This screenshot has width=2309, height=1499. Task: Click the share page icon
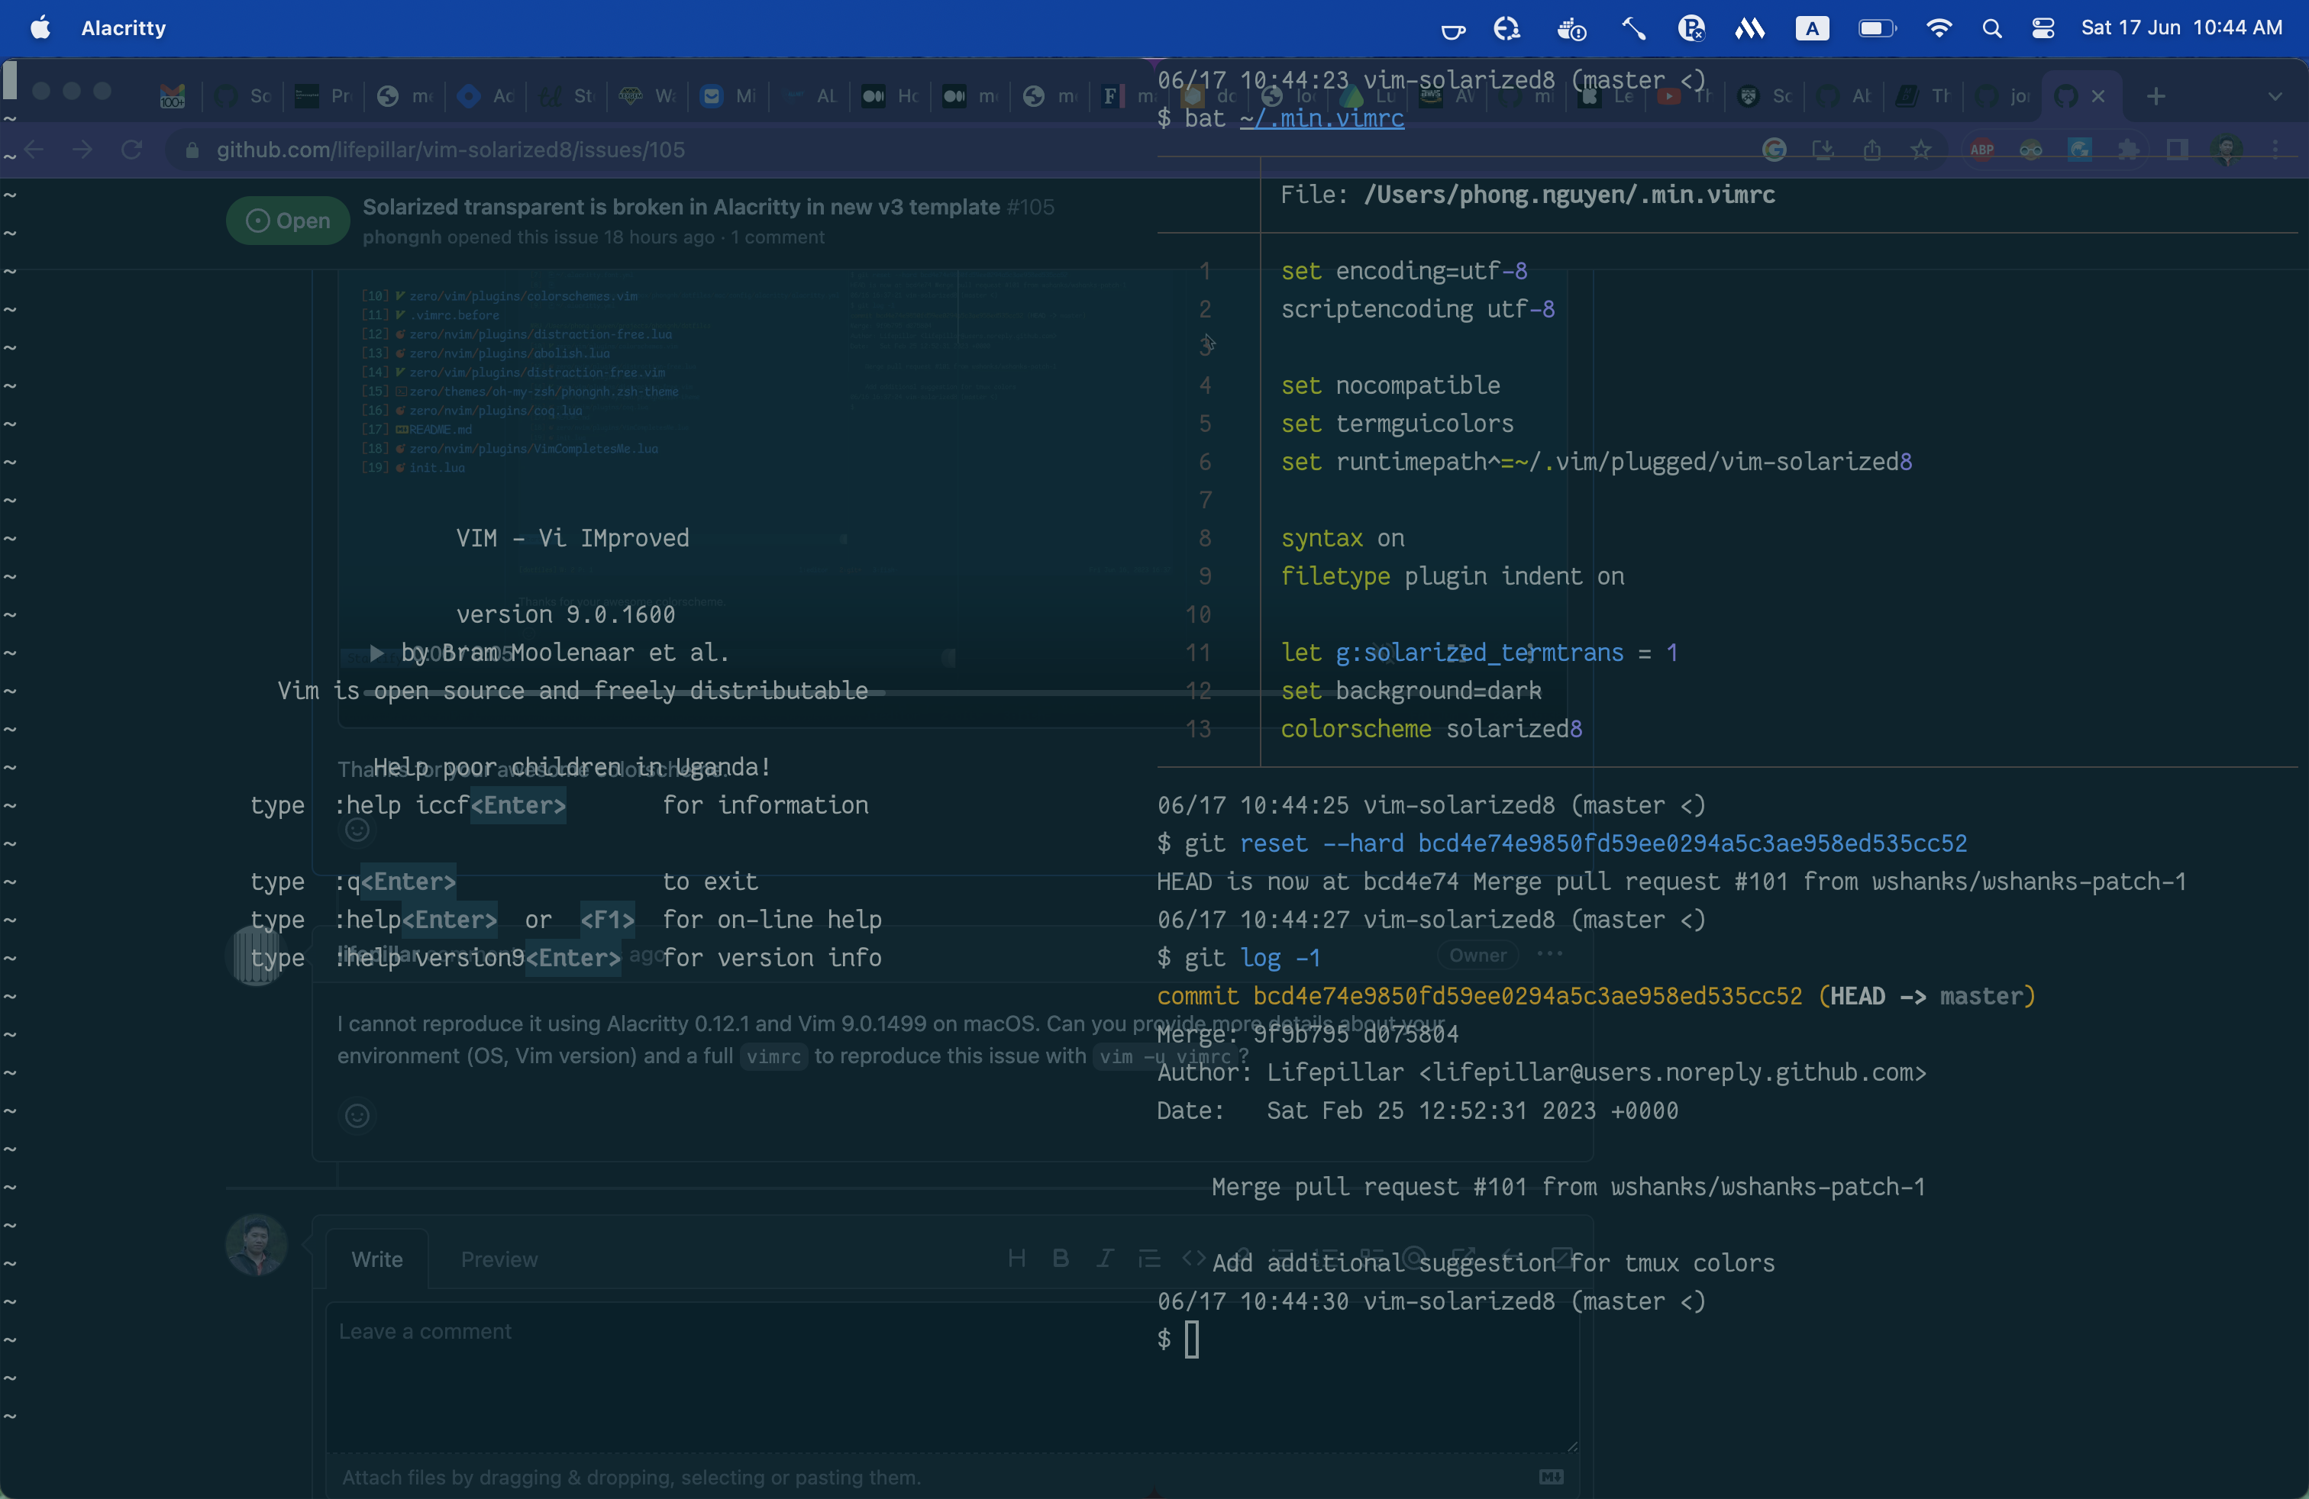point(1872,150)
